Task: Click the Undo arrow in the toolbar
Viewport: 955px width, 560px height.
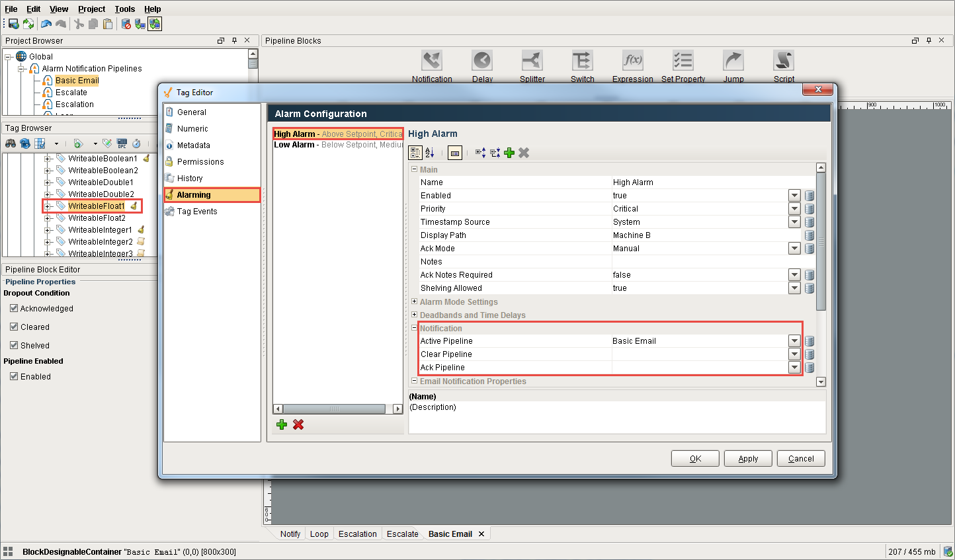Action: click(x=46, y=24)
